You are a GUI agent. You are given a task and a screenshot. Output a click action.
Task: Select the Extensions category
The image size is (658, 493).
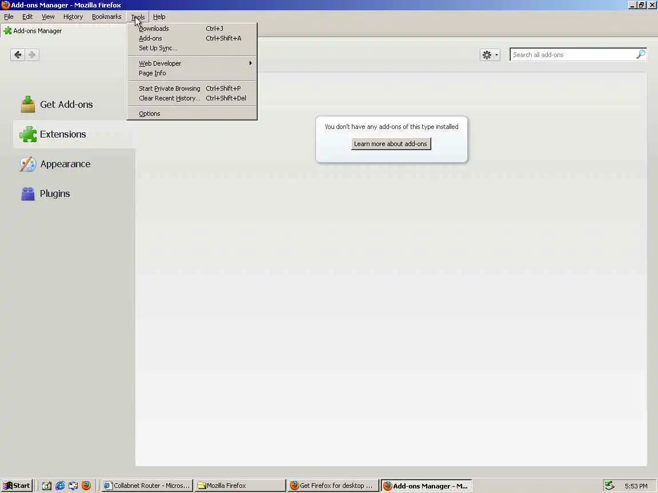click(x=74, y=134)
